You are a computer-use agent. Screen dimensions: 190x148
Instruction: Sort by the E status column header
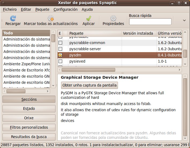pyautogui.click(x=60, y=33)
